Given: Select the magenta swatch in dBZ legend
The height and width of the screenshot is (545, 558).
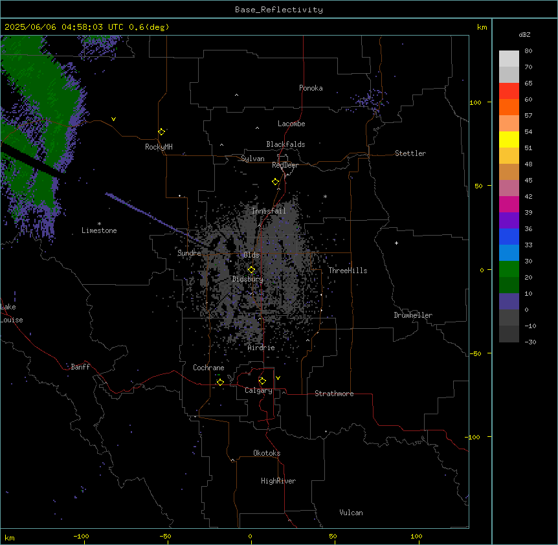Looking at the screenshot, I should click(x=509, y=204).
